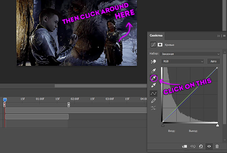Reset curves to adjustment defaults
The height and width of the screenshot is (153, 227).
201,146
